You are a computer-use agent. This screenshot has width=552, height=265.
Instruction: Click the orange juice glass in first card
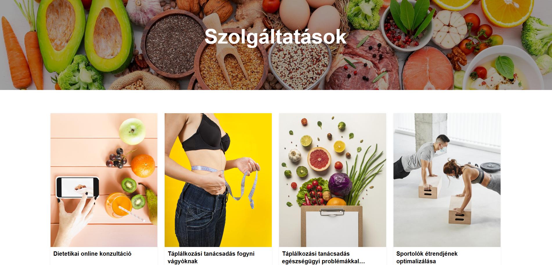click(x=118, y=205)
